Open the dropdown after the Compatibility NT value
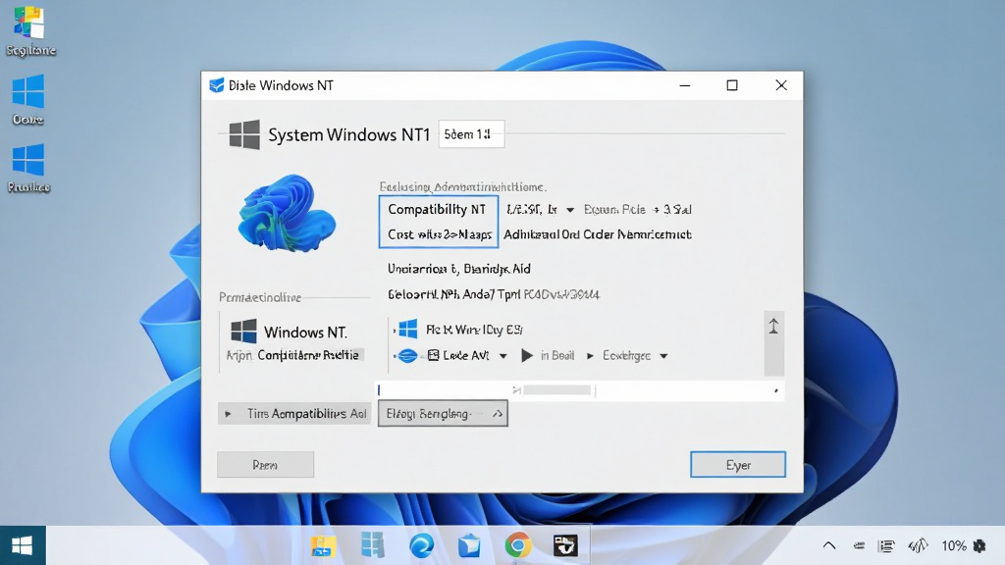Screen dimensions: 1005x565 coord(570,210)
